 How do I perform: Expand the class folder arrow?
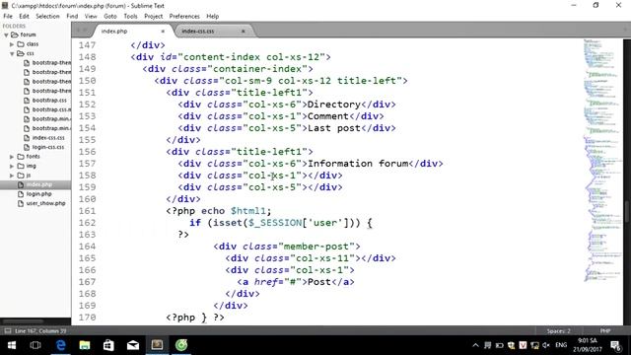click(x=12, y=44)
